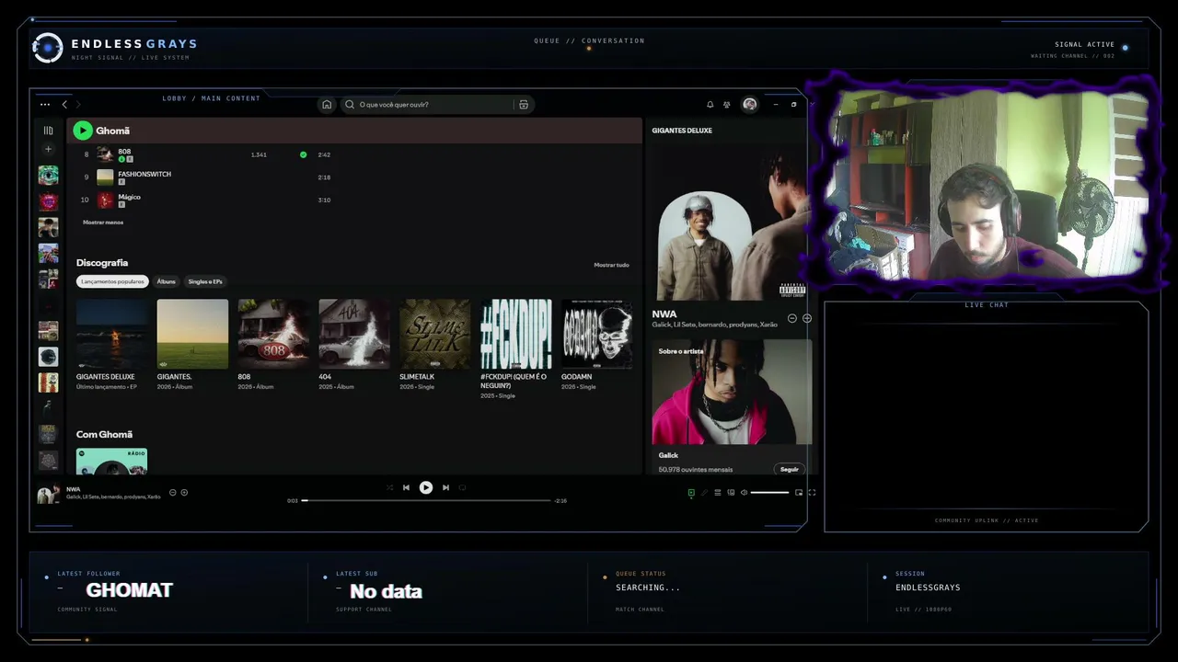Open the Browse icon in search bar
Viewport: 1178px width, 662px height.
(524, 105)
